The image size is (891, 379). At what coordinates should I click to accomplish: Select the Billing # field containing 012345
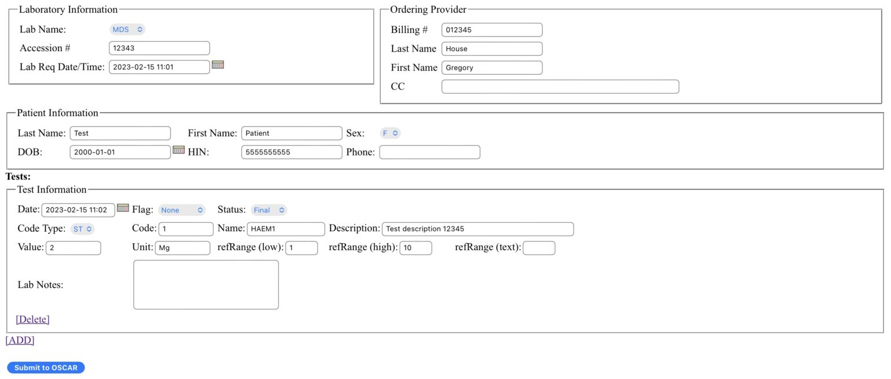click(491, 29)
